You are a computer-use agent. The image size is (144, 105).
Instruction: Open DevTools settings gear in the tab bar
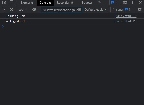pyautogui.click(x=125, y=2)
